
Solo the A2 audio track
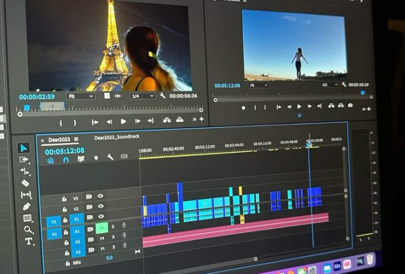tap(113, 239)
